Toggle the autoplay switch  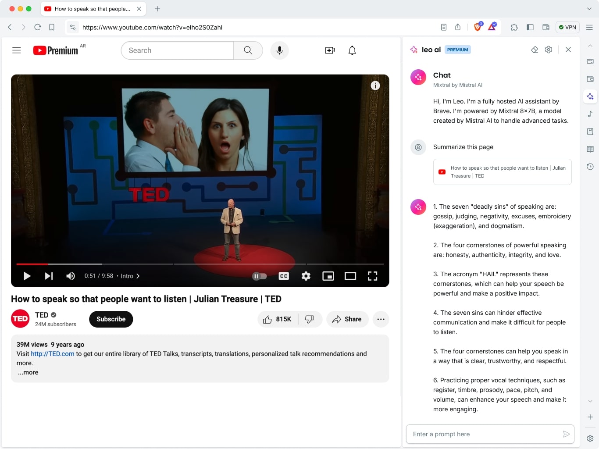tap(260, 276)
